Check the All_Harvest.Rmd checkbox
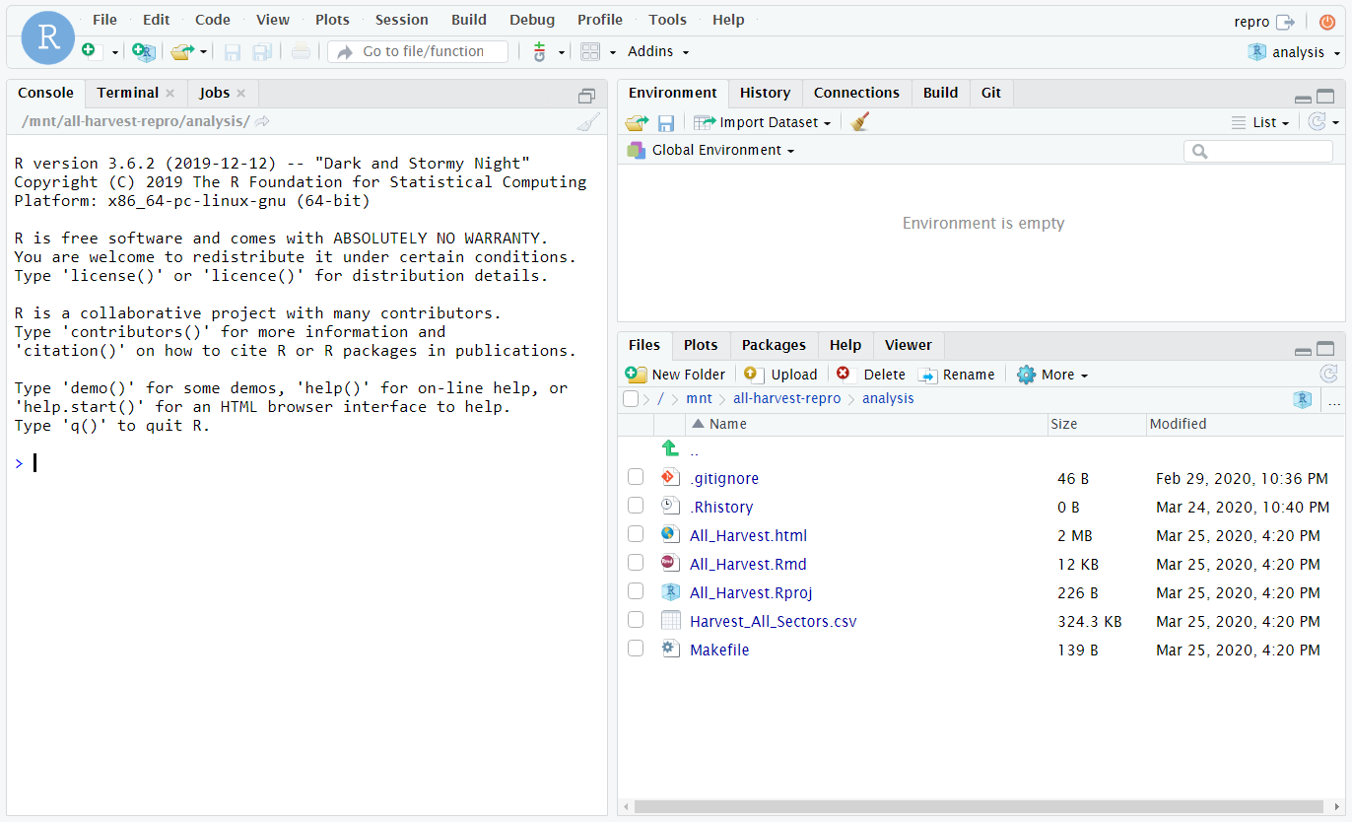The image size is (1352, 822). (x=636, y=563)
